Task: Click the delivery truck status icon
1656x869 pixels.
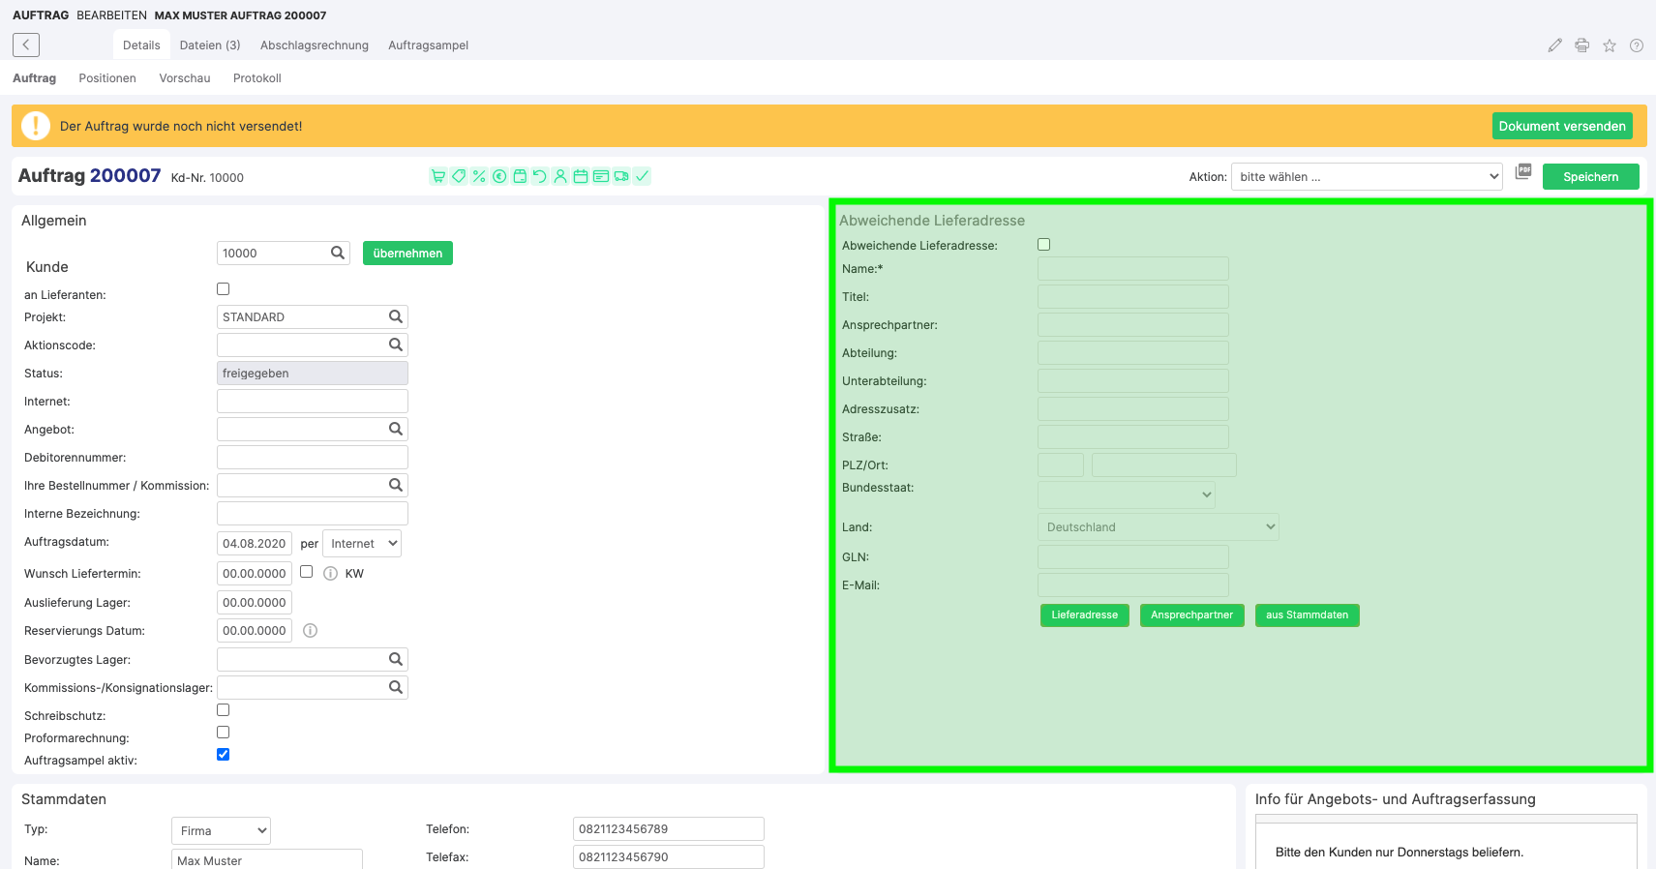Action: coord(621,176)
